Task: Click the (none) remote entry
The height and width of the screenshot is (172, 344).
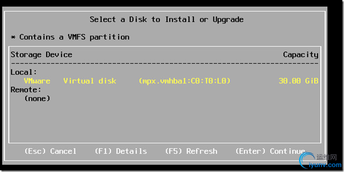Action: (37, 98)
